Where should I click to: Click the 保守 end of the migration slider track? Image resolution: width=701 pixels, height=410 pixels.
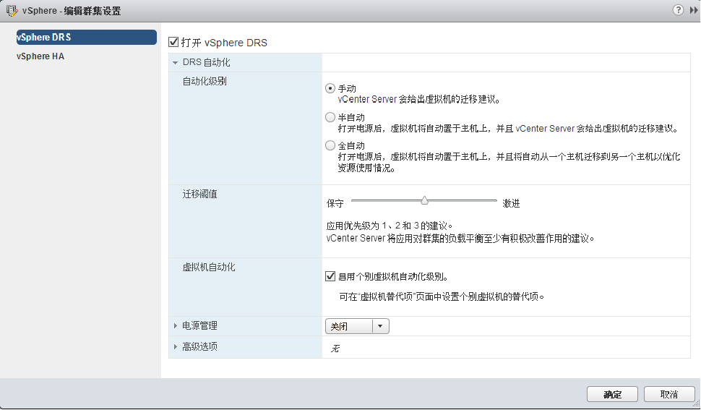coord(353,201)
